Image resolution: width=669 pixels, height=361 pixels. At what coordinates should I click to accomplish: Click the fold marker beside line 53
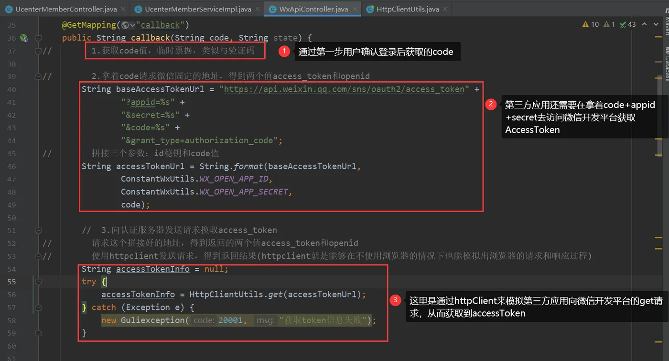[38, 256]
